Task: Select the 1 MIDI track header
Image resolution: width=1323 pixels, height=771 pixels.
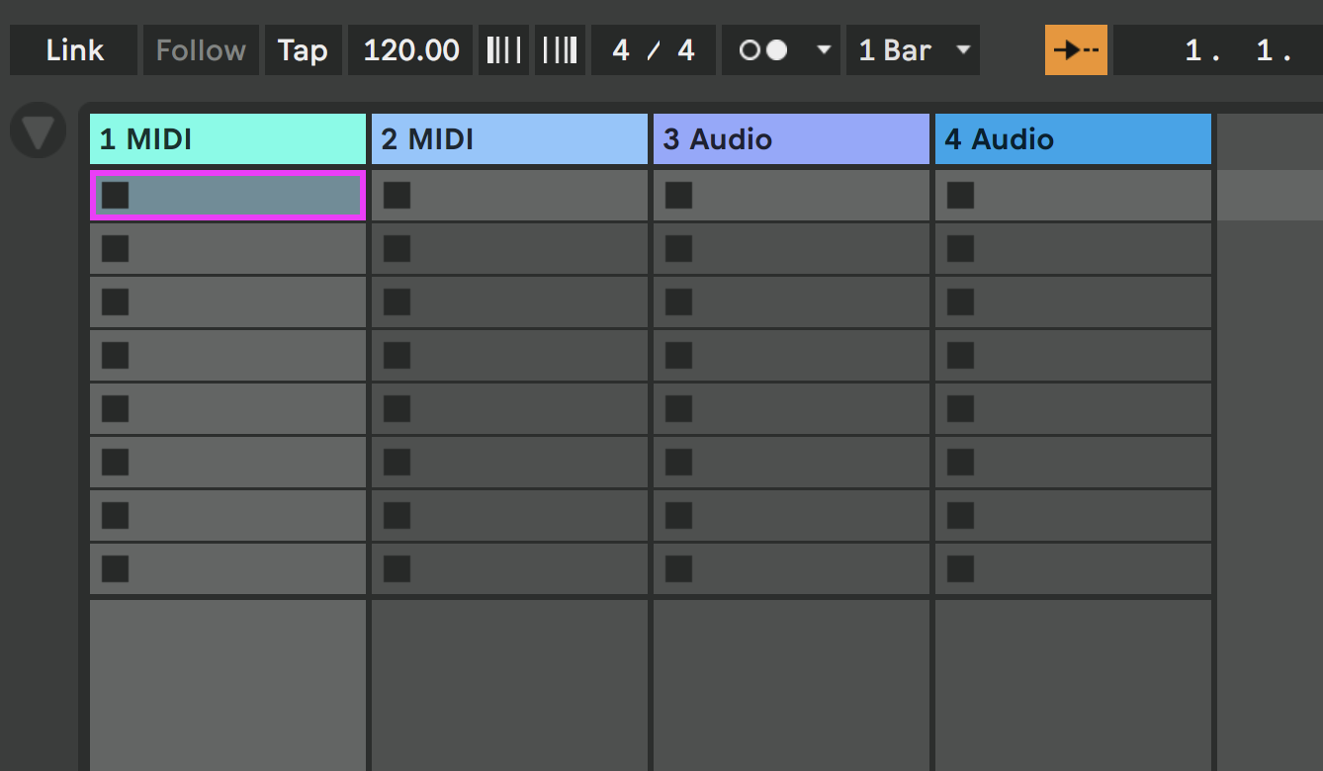Action: 227,139
